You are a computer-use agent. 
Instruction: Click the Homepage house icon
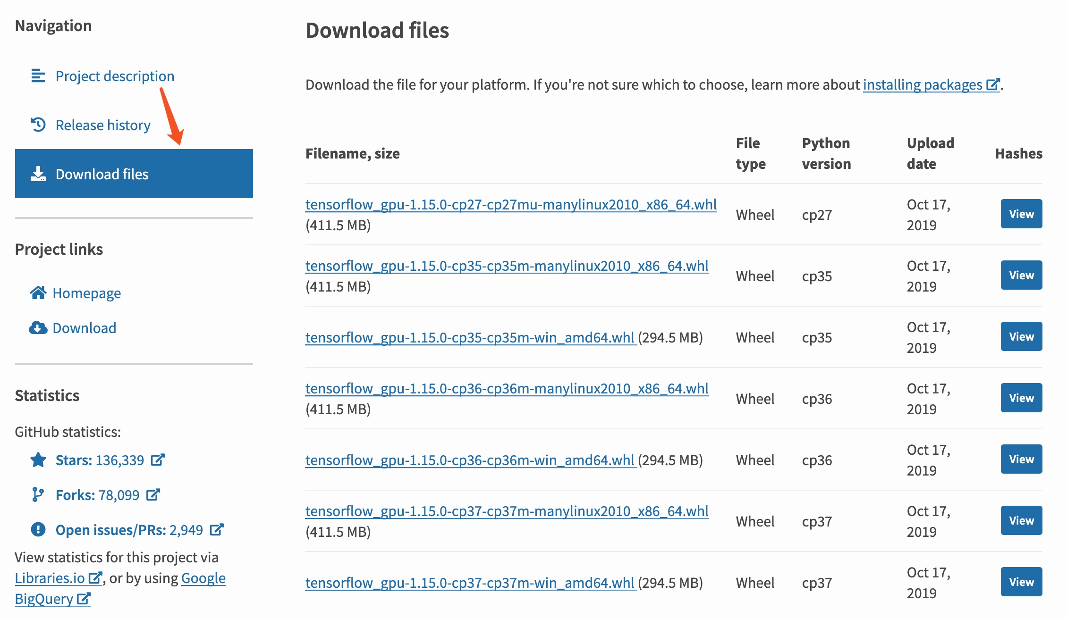point(39,292)
